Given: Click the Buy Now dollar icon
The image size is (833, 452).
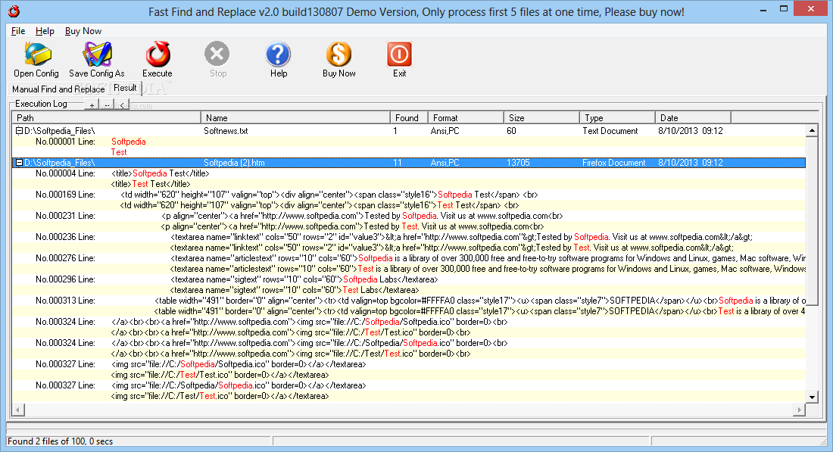Looking at the screenshot, I should click(x=339, y=55).
